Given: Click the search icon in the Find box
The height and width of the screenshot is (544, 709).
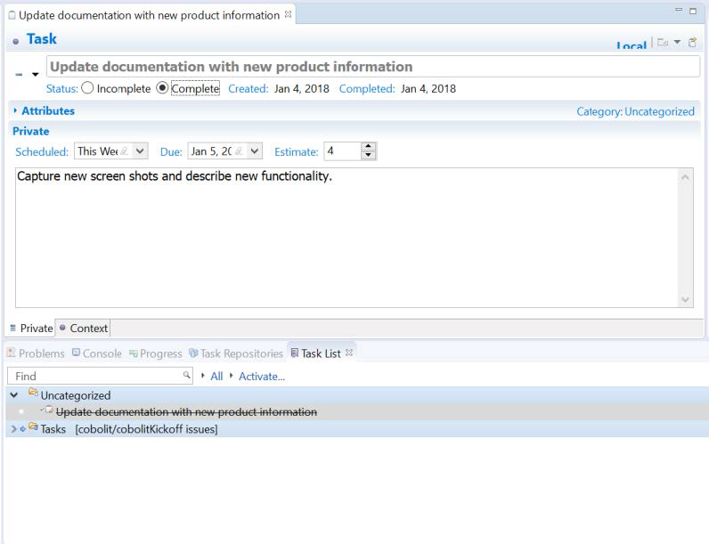Looking at the screenshot, I should pos(186,376).
